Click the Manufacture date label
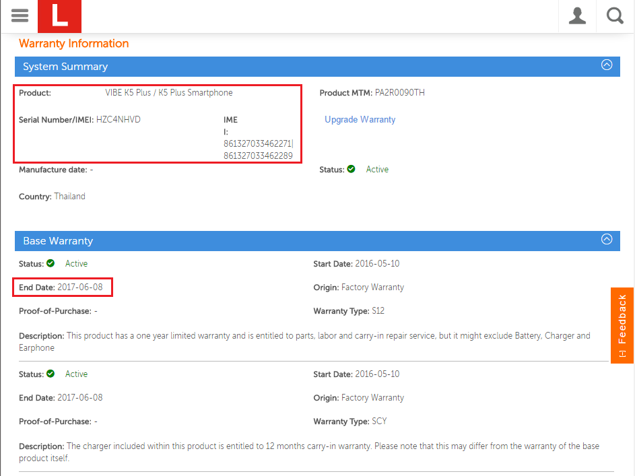The height and width of the screenshot is (476, 635). (53, 170)
